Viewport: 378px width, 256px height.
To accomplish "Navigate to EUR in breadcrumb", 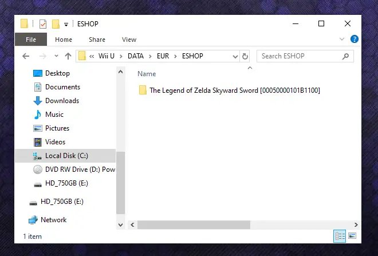I will (x=163, y=56).
